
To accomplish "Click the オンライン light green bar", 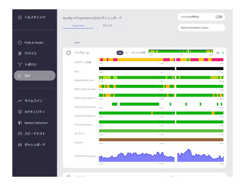I will coord(161,131).
